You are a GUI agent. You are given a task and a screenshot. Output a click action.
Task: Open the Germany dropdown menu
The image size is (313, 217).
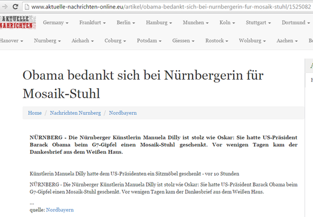[55, 23]
